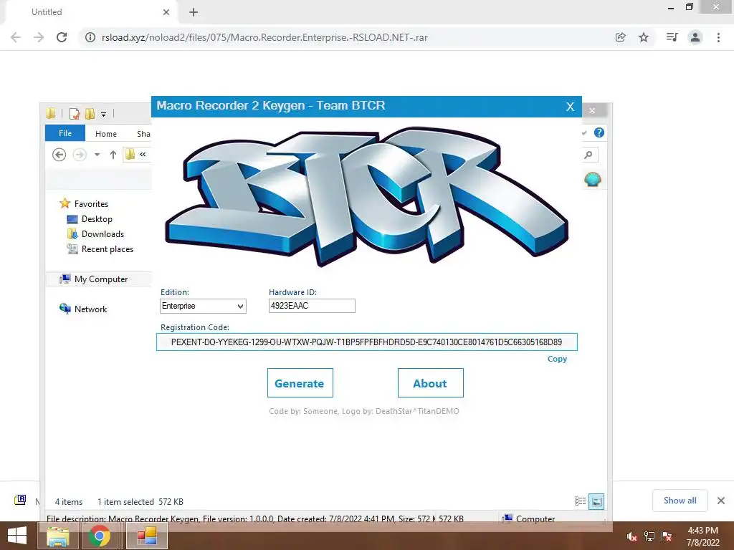
Task: Open the taskbar clock showing 4:43 PM
Action: point(702,536)
